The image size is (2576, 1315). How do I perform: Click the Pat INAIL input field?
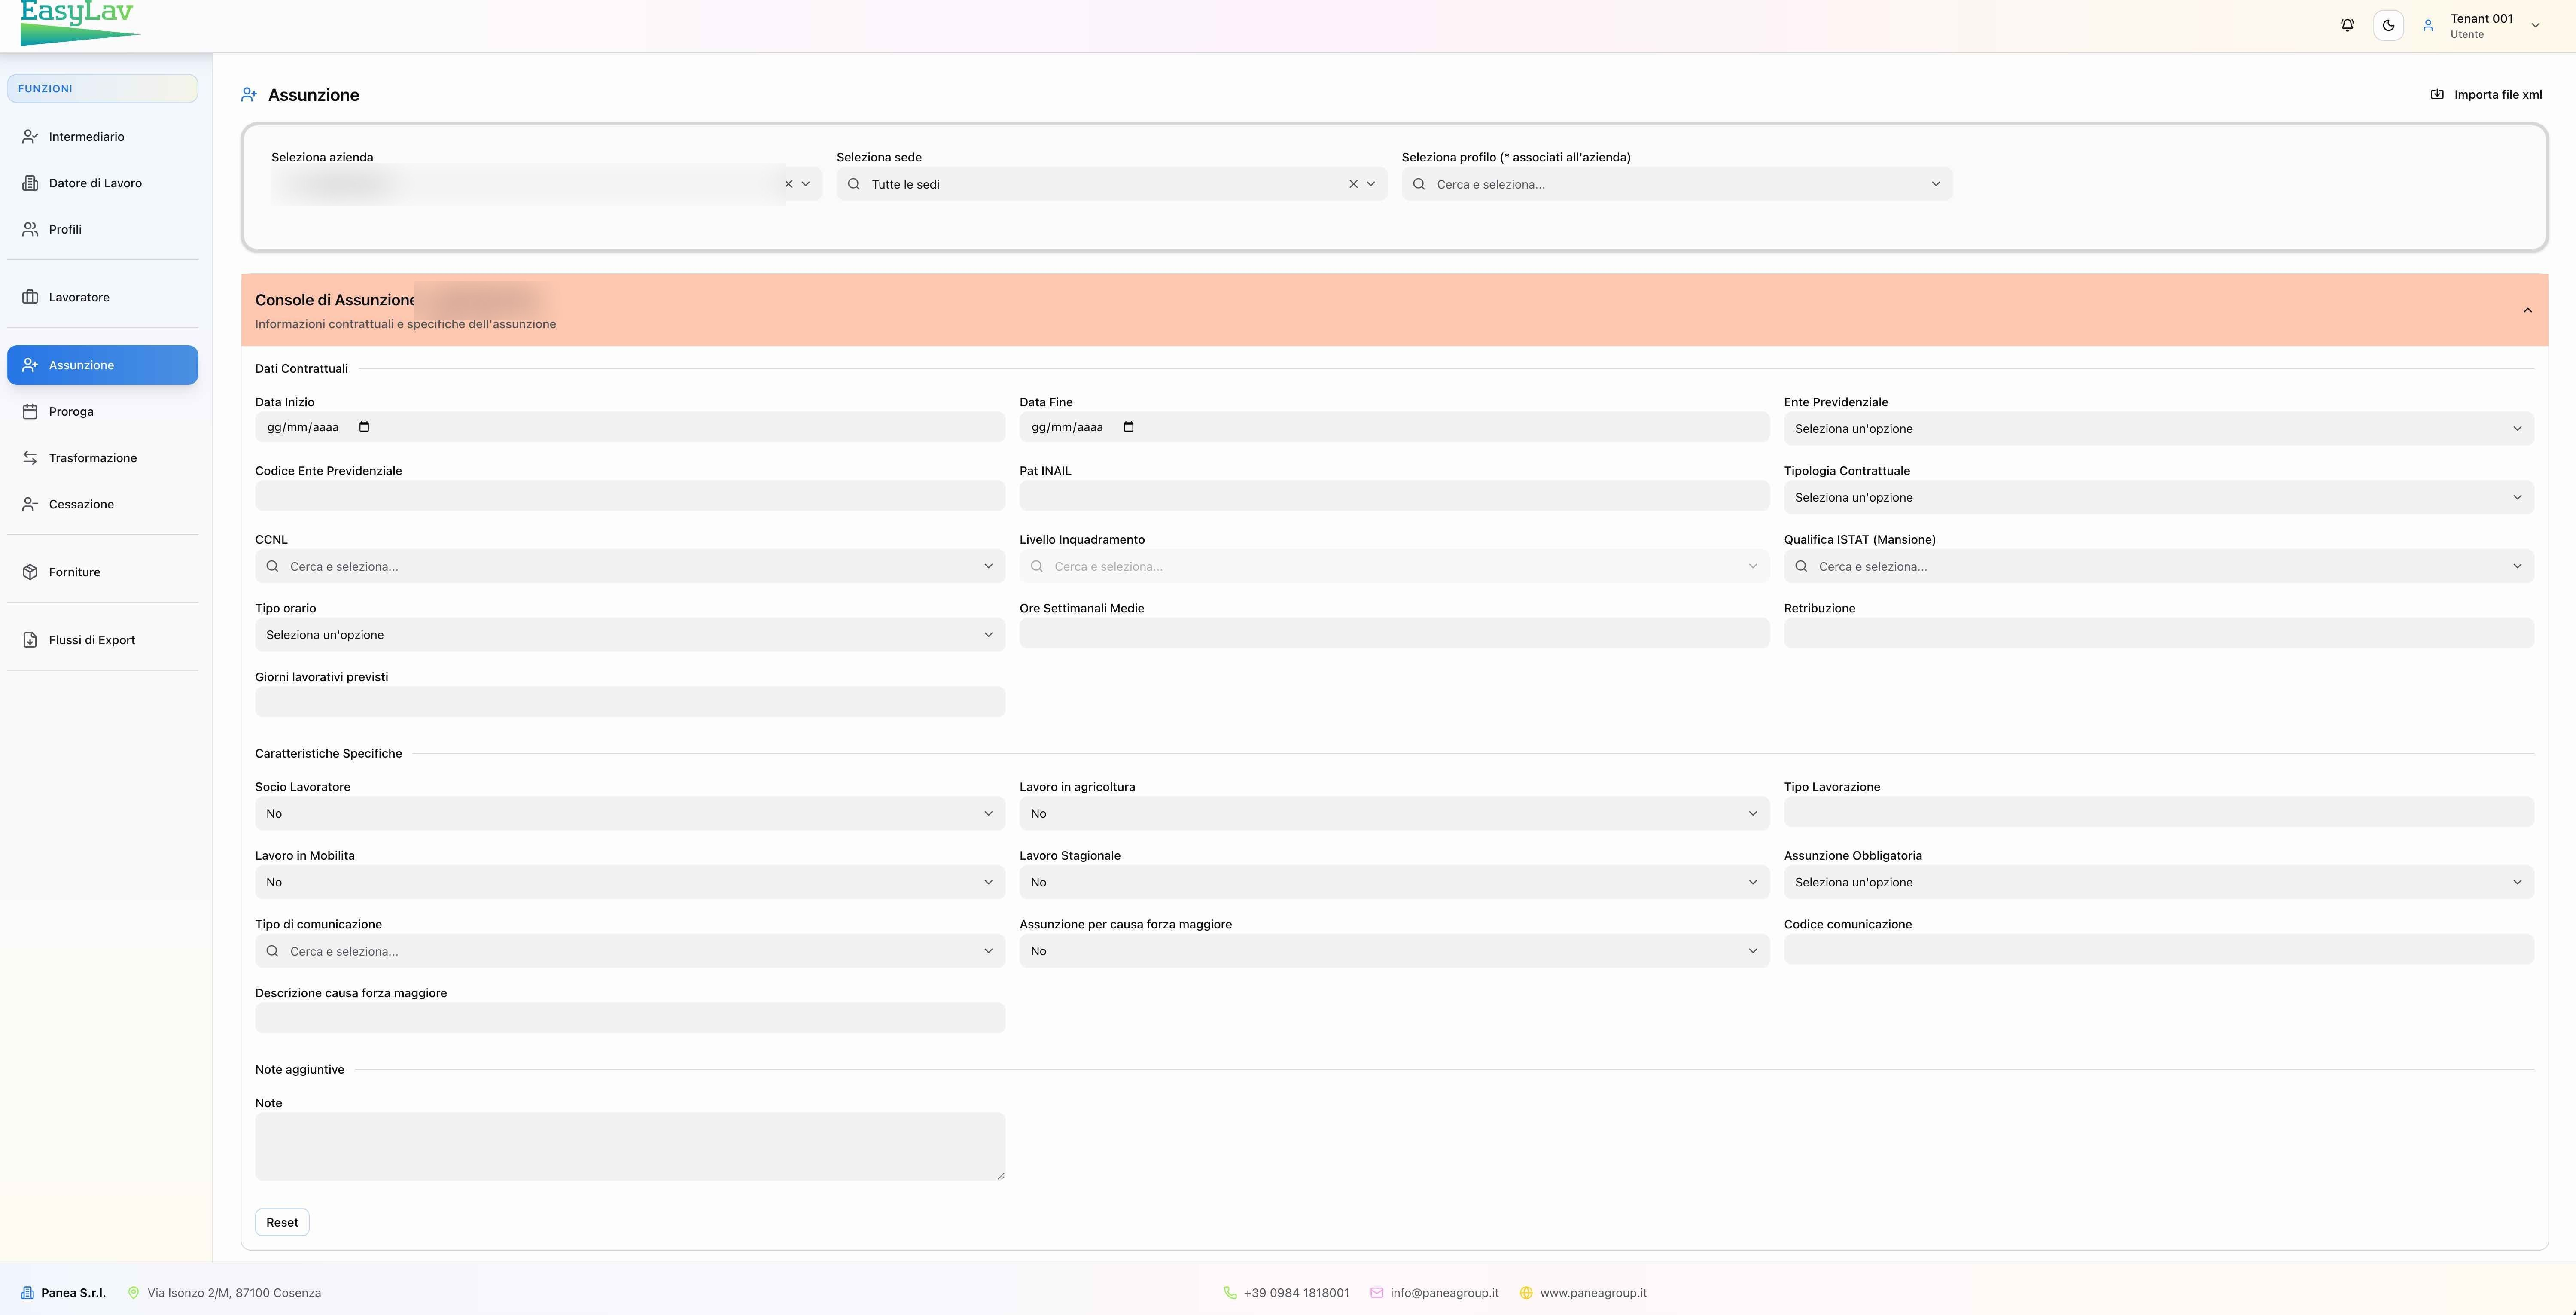1394,495
